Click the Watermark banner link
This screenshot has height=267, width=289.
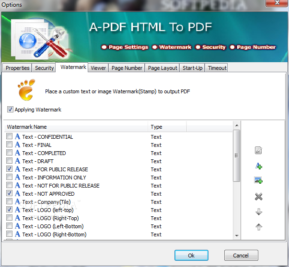pos(172,47)
